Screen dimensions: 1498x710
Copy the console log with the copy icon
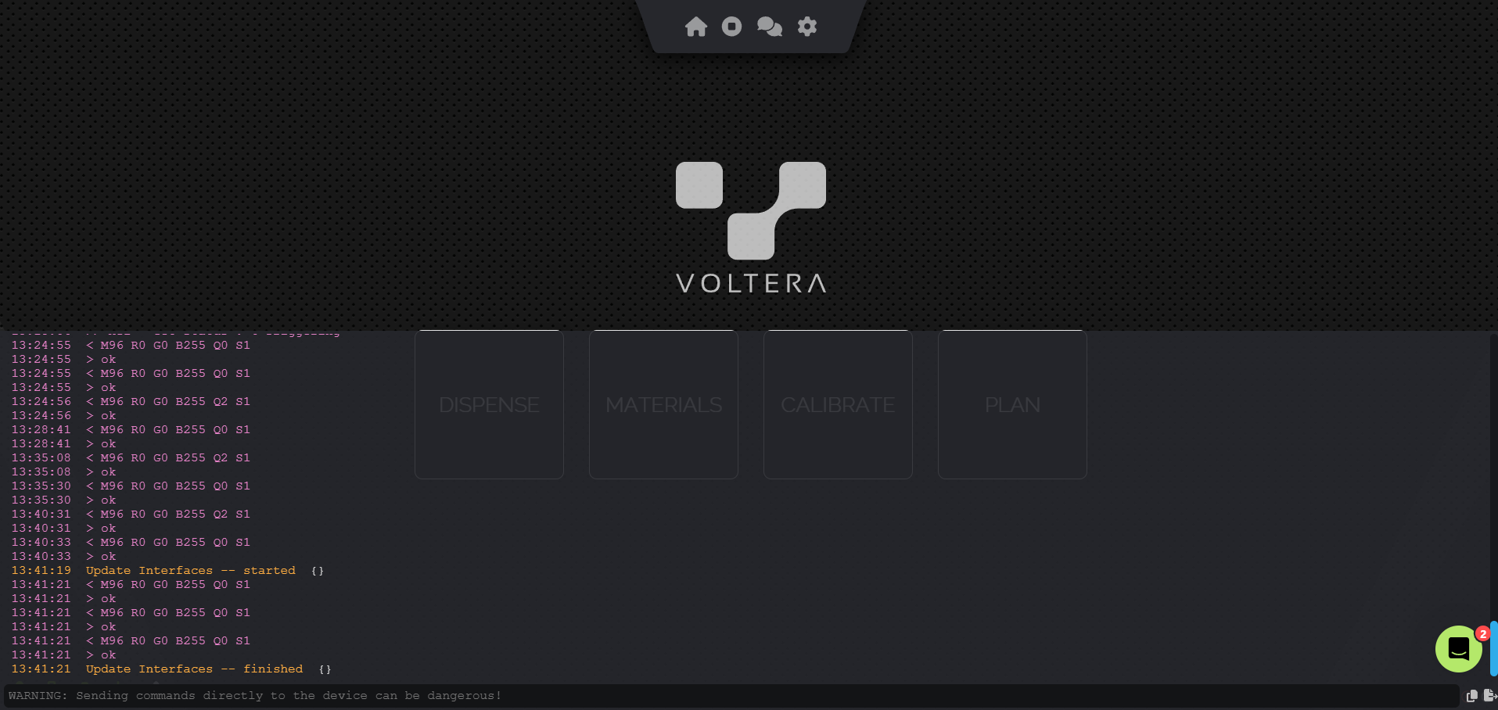click(1472, 695)
